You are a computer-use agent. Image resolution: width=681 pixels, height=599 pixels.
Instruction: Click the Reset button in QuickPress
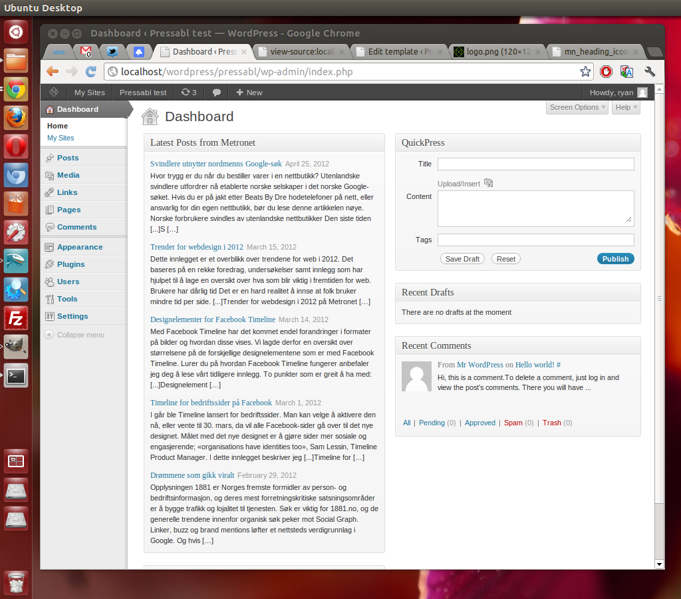[x=506, y=259]
